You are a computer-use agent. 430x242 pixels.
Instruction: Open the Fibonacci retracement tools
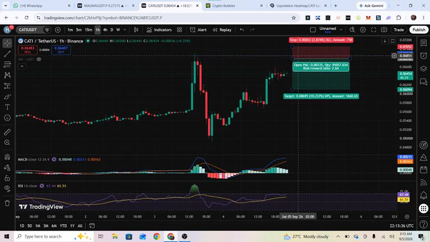click(7, 64)
